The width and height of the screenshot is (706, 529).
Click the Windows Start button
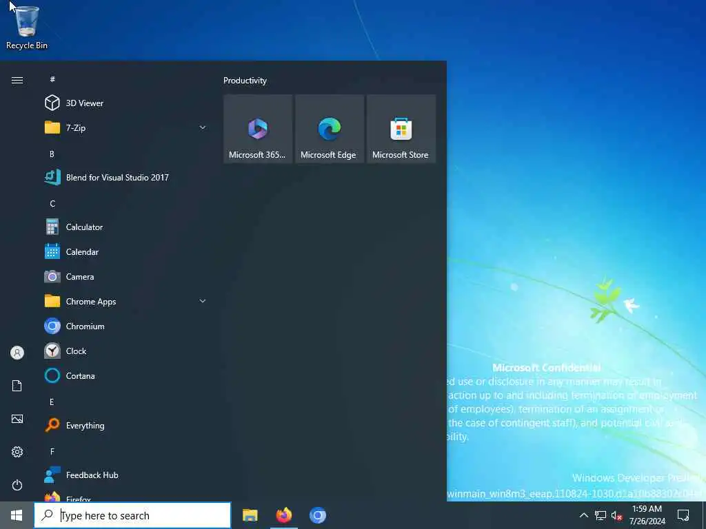pyautogui.click(x=17, y=515)
